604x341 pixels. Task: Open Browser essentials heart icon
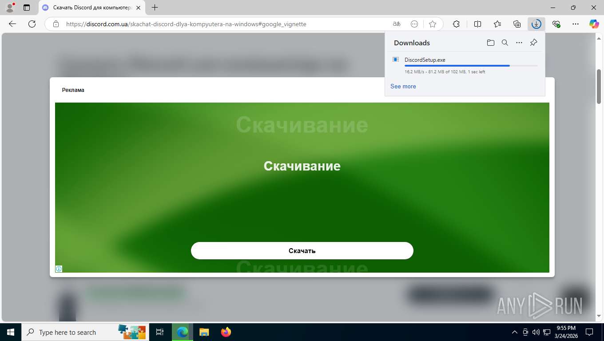pos(556,24)
